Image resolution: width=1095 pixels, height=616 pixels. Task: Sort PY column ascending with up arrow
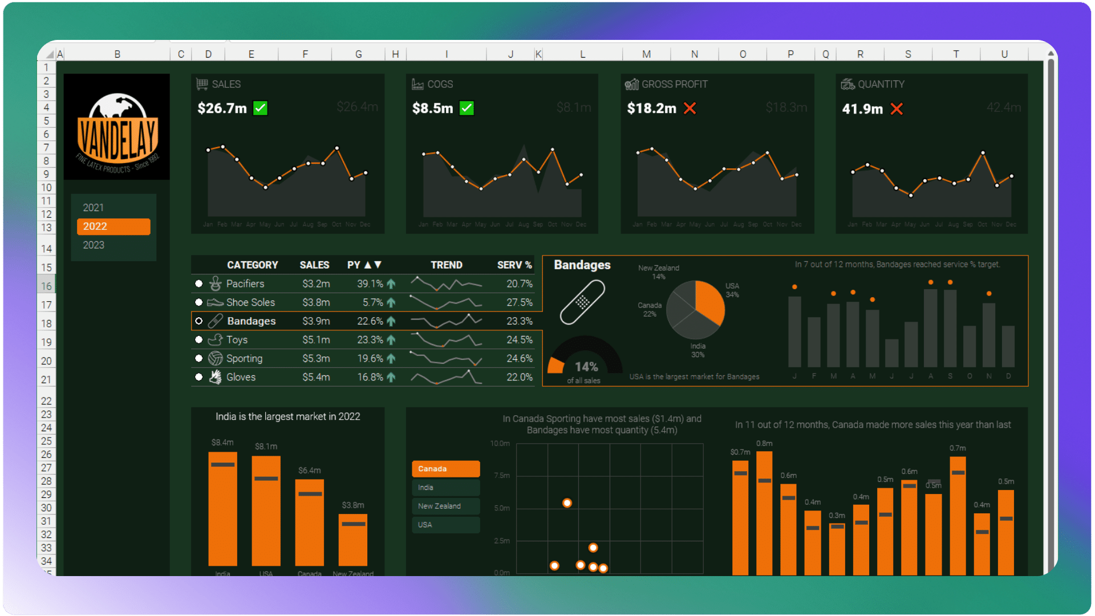[x=368, y=265]
